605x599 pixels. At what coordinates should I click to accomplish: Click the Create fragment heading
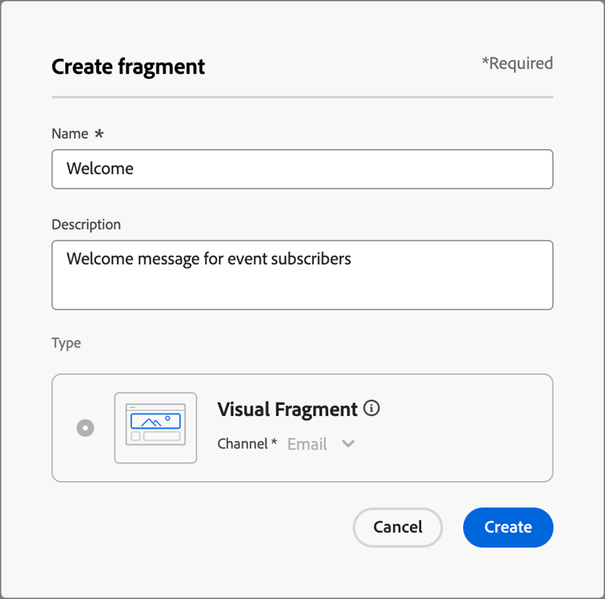tap(128, 67)
